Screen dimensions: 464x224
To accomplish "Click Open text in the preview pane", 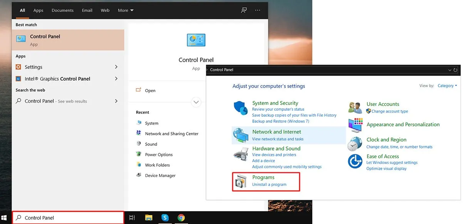I will tap(150, 91).
